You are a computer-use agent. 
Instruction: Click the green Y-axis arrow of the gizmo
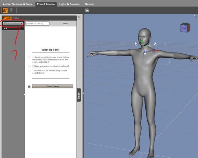click(142, 41)
